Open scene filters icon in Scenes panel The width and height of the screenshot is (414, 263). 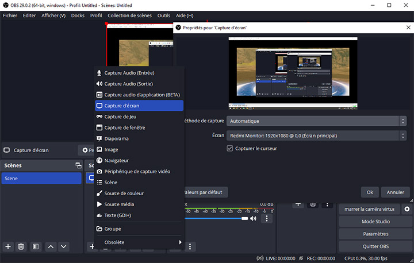pyautogui.click(x=36, y=246)
